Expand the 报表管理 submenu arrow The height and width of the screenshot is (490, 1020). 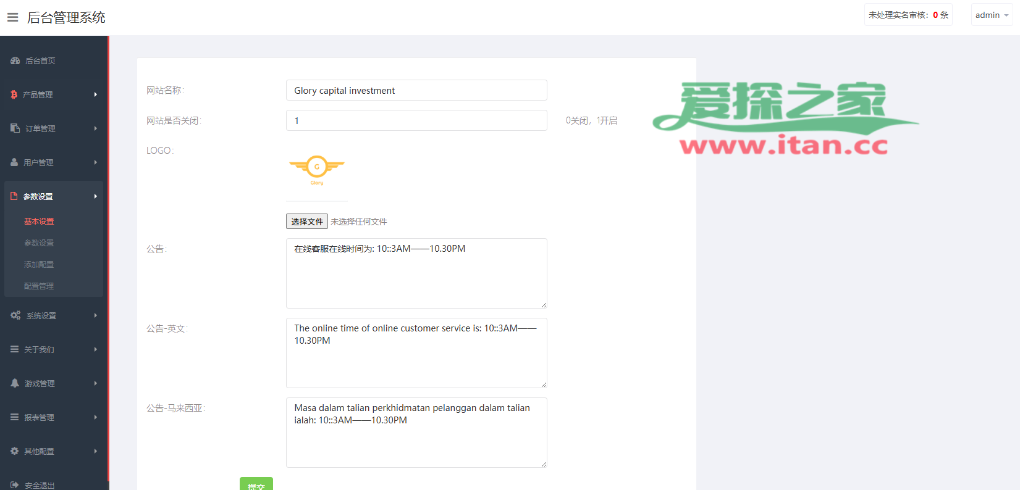pyautogui.click(x=96, y=417)
